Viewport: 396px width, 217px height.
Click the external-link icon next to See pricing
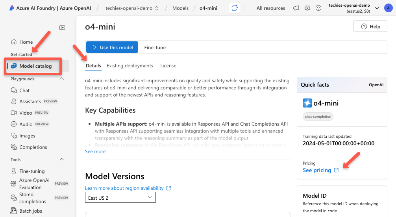click(x=336, y=170)
